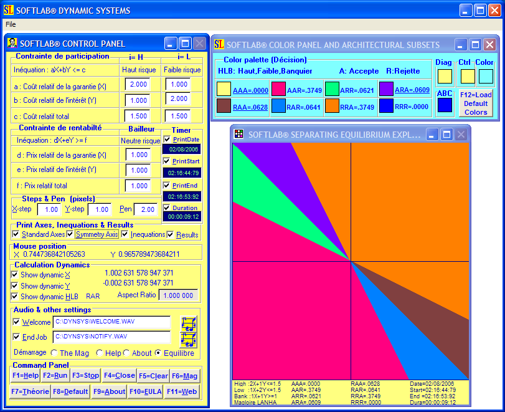The image size is (505, 412).
Task: Click the ARA=.0609 link
Action: tap(412, 90)
